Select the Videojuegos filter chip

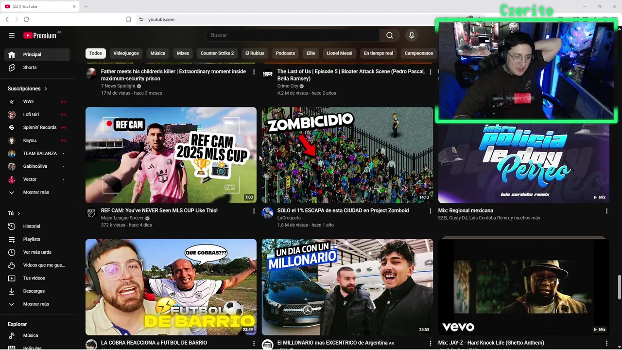(126, 53)
